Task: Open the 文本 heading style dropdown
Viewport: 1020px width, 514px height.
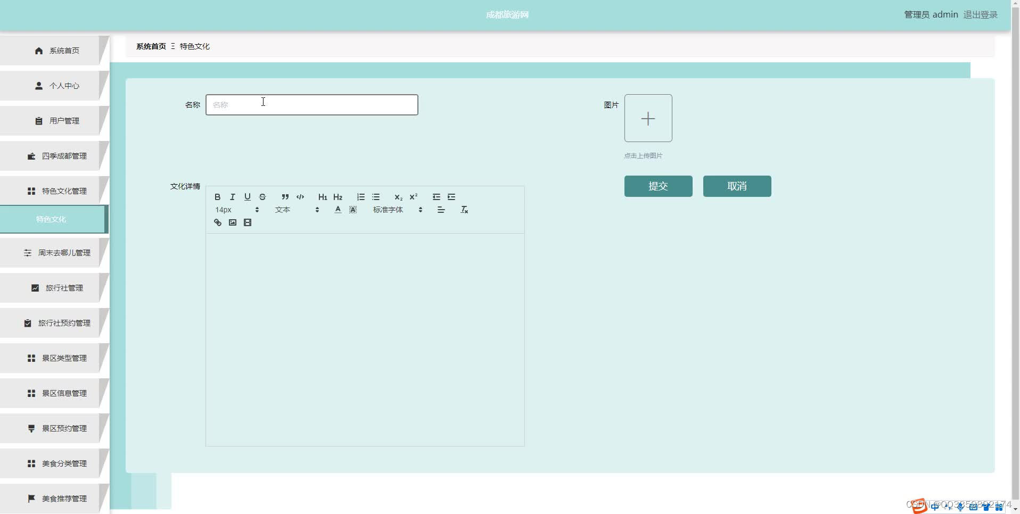Action: [x=297, y=210]
